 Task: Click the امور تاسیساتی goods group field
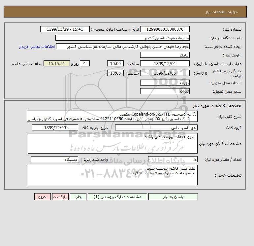156,127
